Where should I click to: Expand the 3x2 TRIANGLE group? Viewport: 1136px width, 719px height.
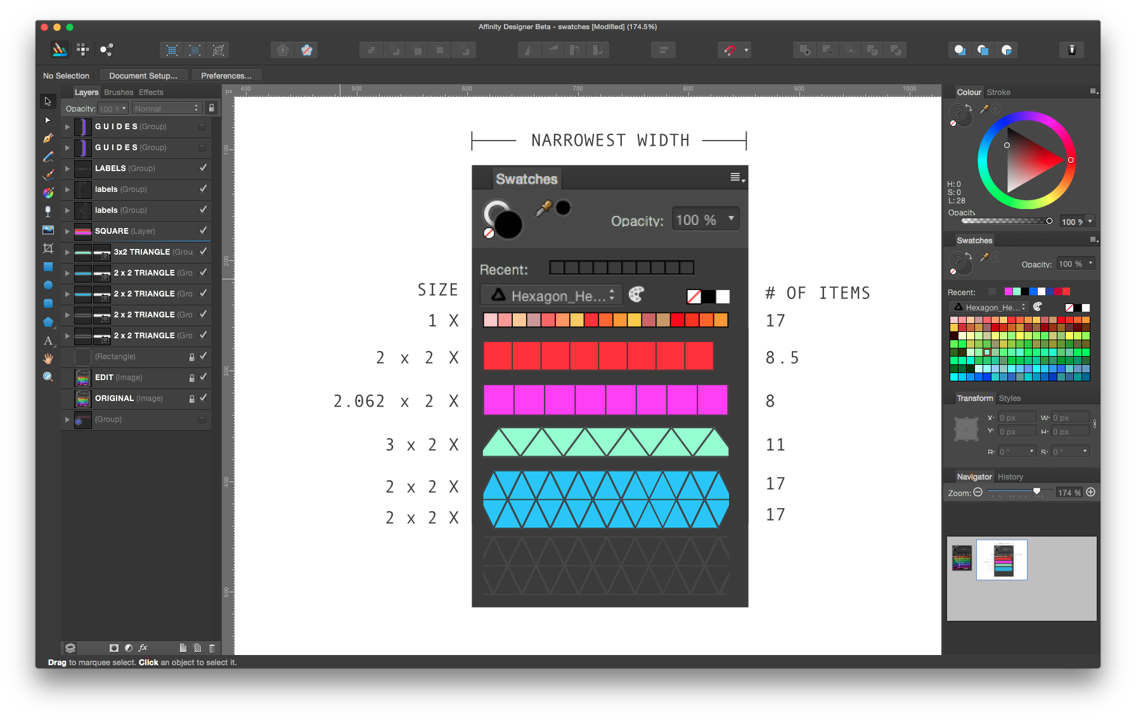pyautogui.click(x=67, y=251)
